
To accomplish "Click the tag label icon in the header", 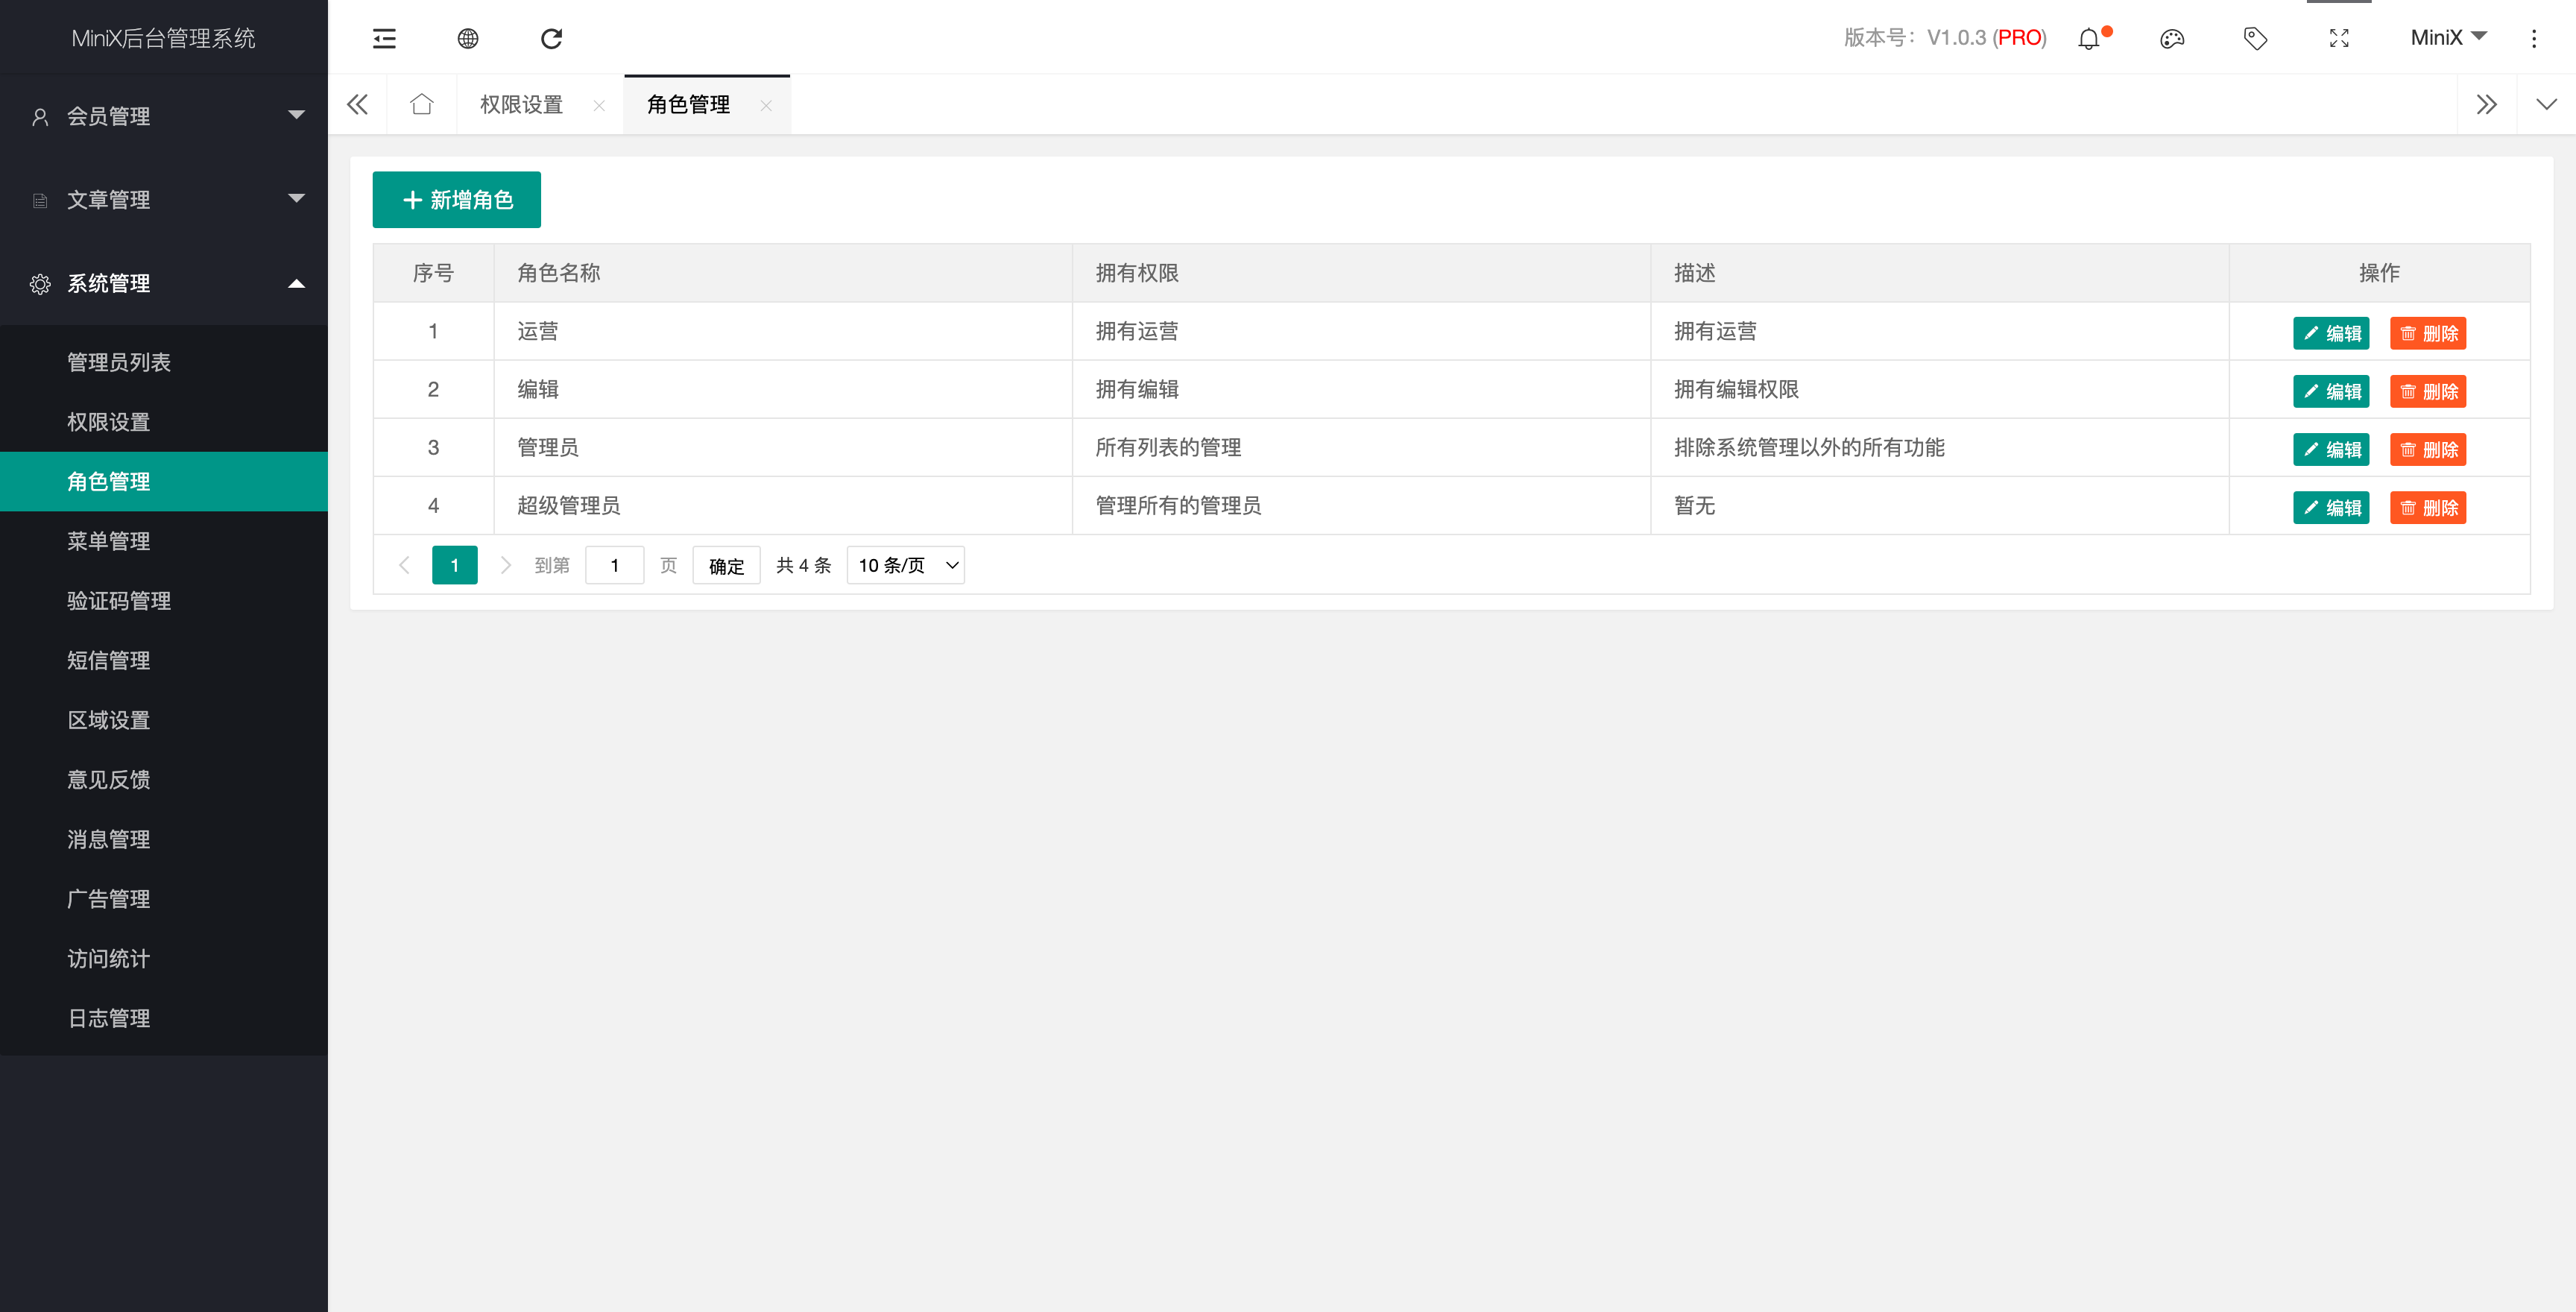I will click(2255, 39).
